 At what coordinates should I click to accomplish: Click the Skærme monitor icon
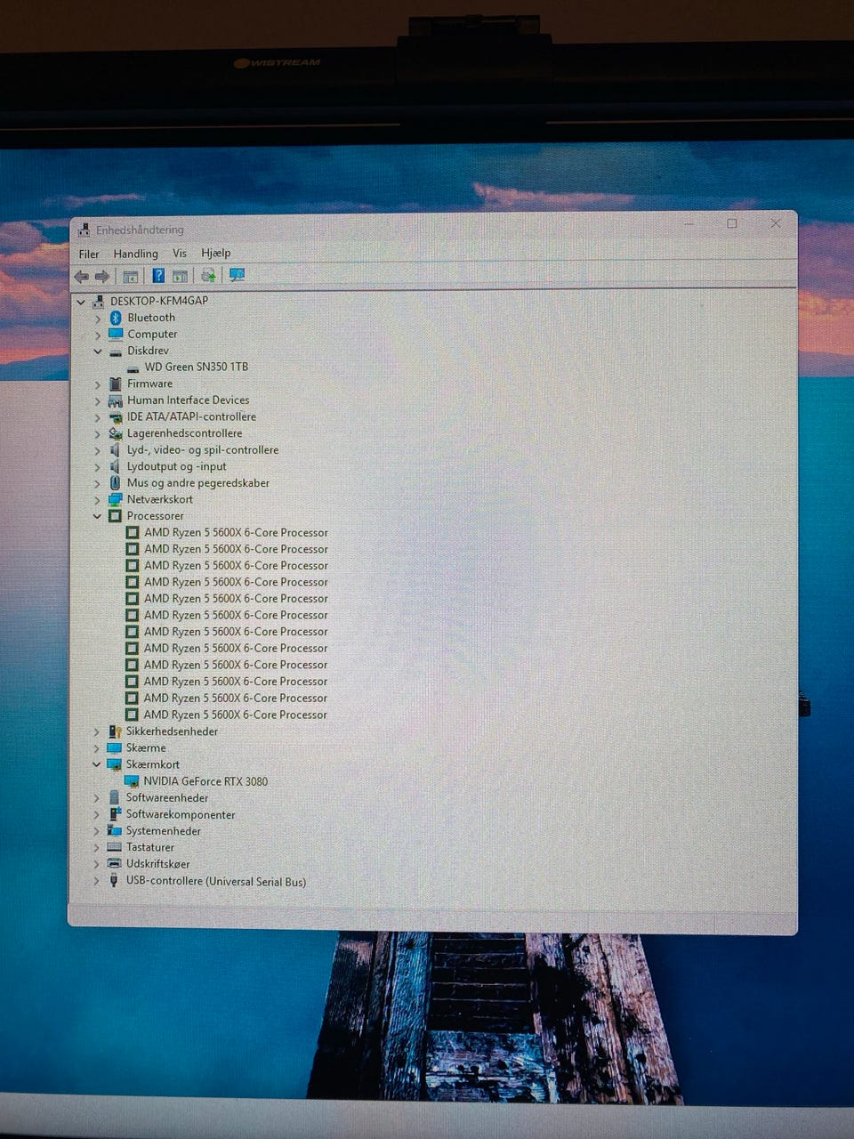coord(114,747)
